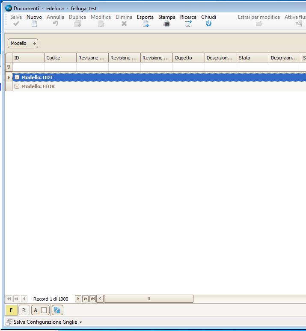Click the Esporta export icon
The height and width of the screenshot is (331, 306).
[x=146, y=24]
